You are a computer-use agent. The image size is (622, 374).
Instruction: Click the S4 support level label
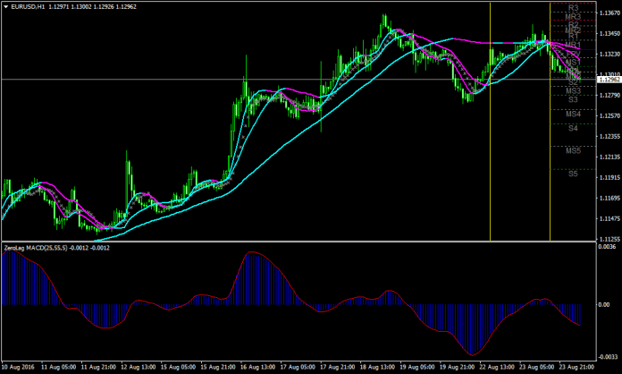pos(573,129)
